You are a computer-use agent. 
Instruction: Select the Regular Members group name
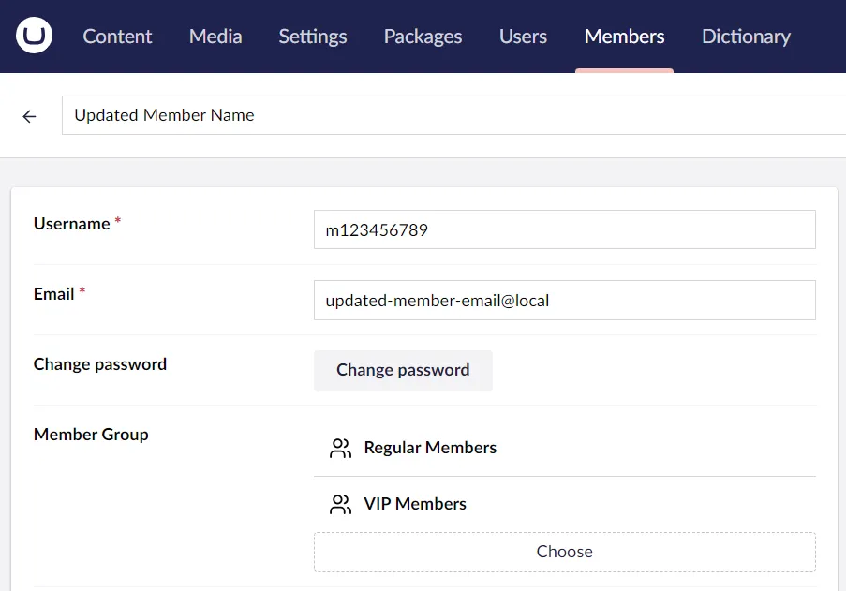[430, 448]
